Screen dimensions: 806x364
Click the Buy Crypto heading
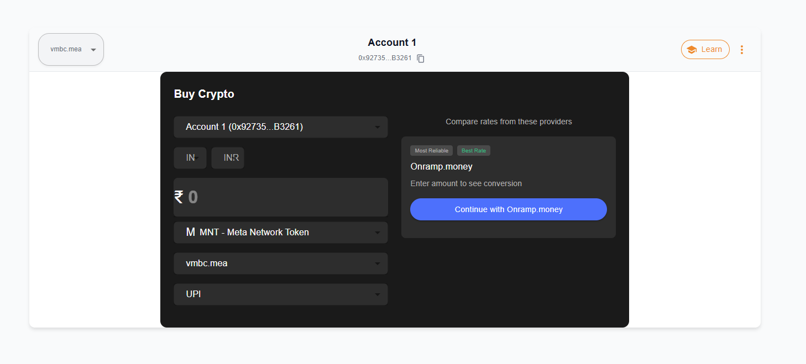[x=204, y=94]
